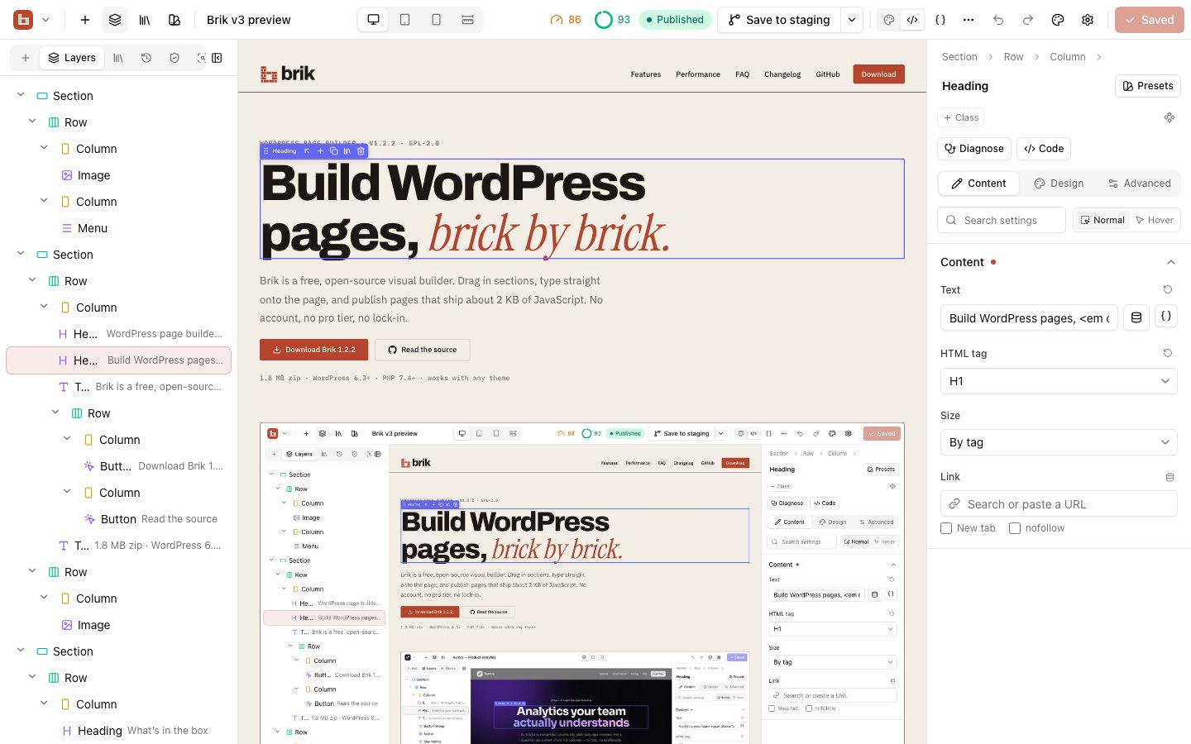The width and height of the screenshot is (1191, 744).
Task: Click the Brik logo in top toolbar
Action: pyautogui.click(x=23, y=20)
